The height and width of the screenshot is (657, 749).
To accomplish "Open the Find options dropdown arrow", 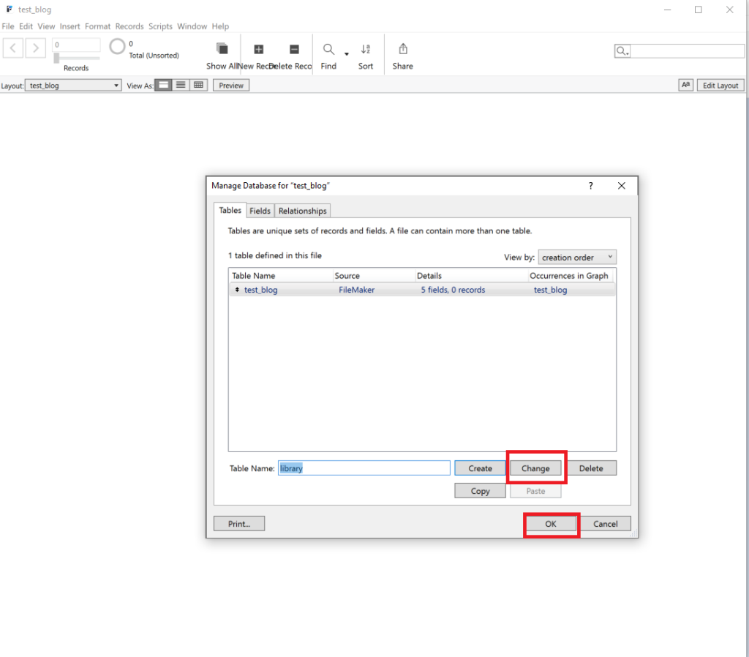I will coord(346,53).
